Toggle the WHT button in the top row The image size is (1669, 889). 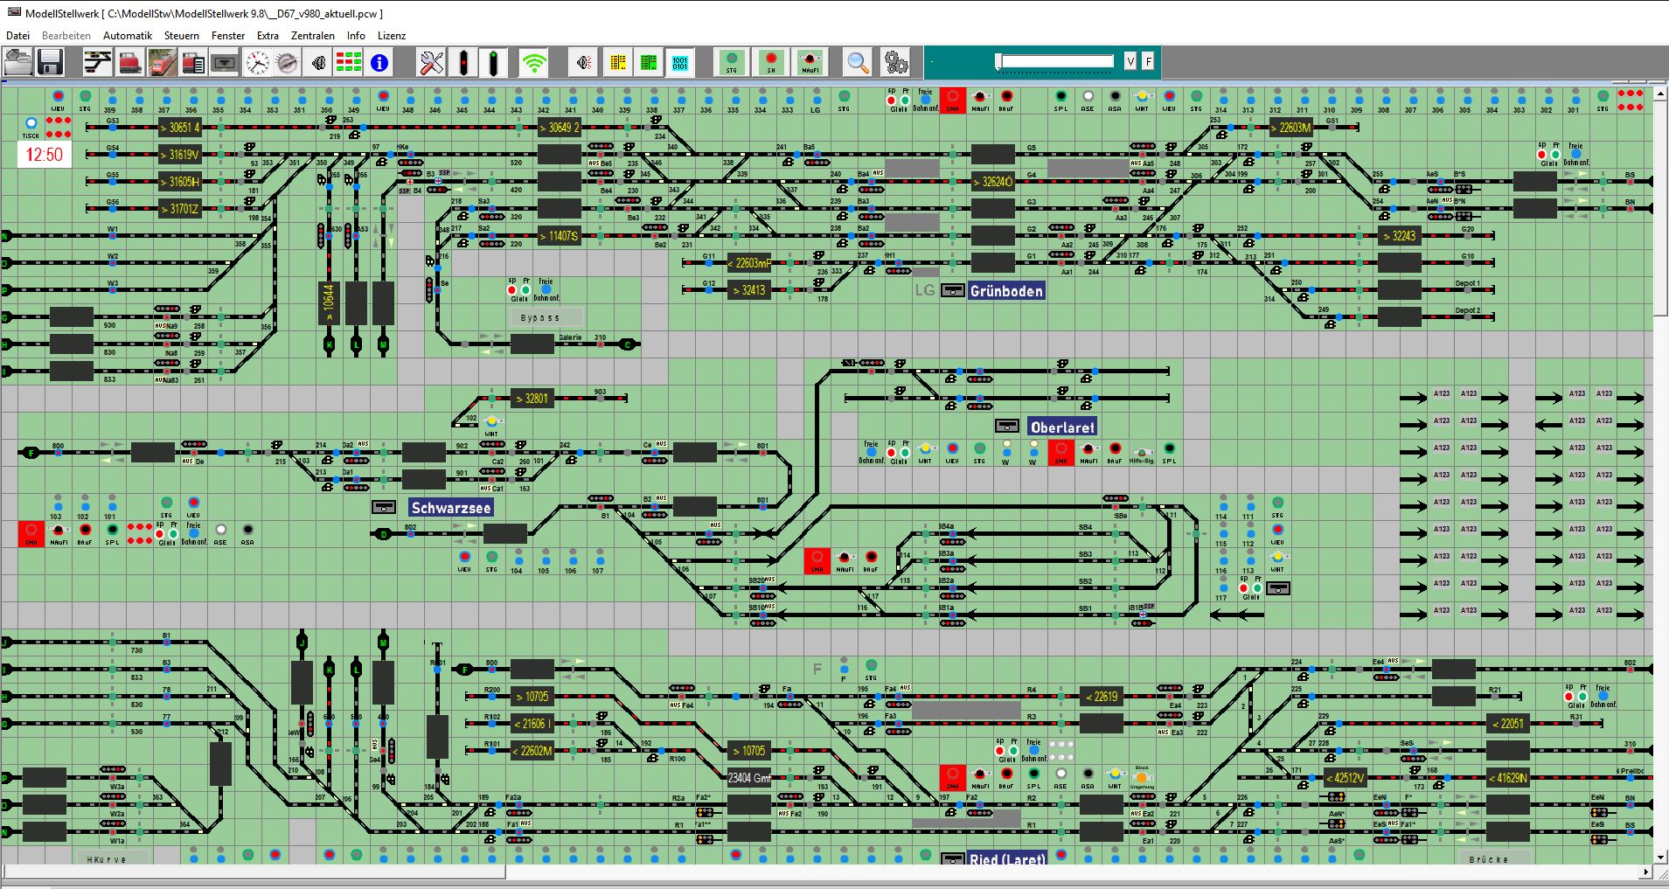(1142, 96)
